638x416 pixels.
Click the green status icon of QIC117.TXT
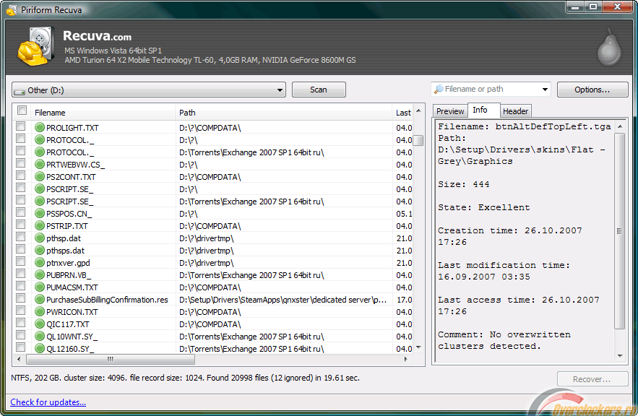[x=40, y=324]
